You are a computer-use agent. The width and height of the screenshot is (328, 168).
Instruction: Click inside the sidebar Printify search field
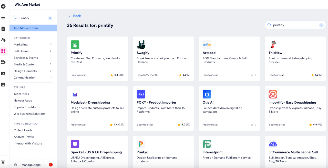click(x=33, y=18)
